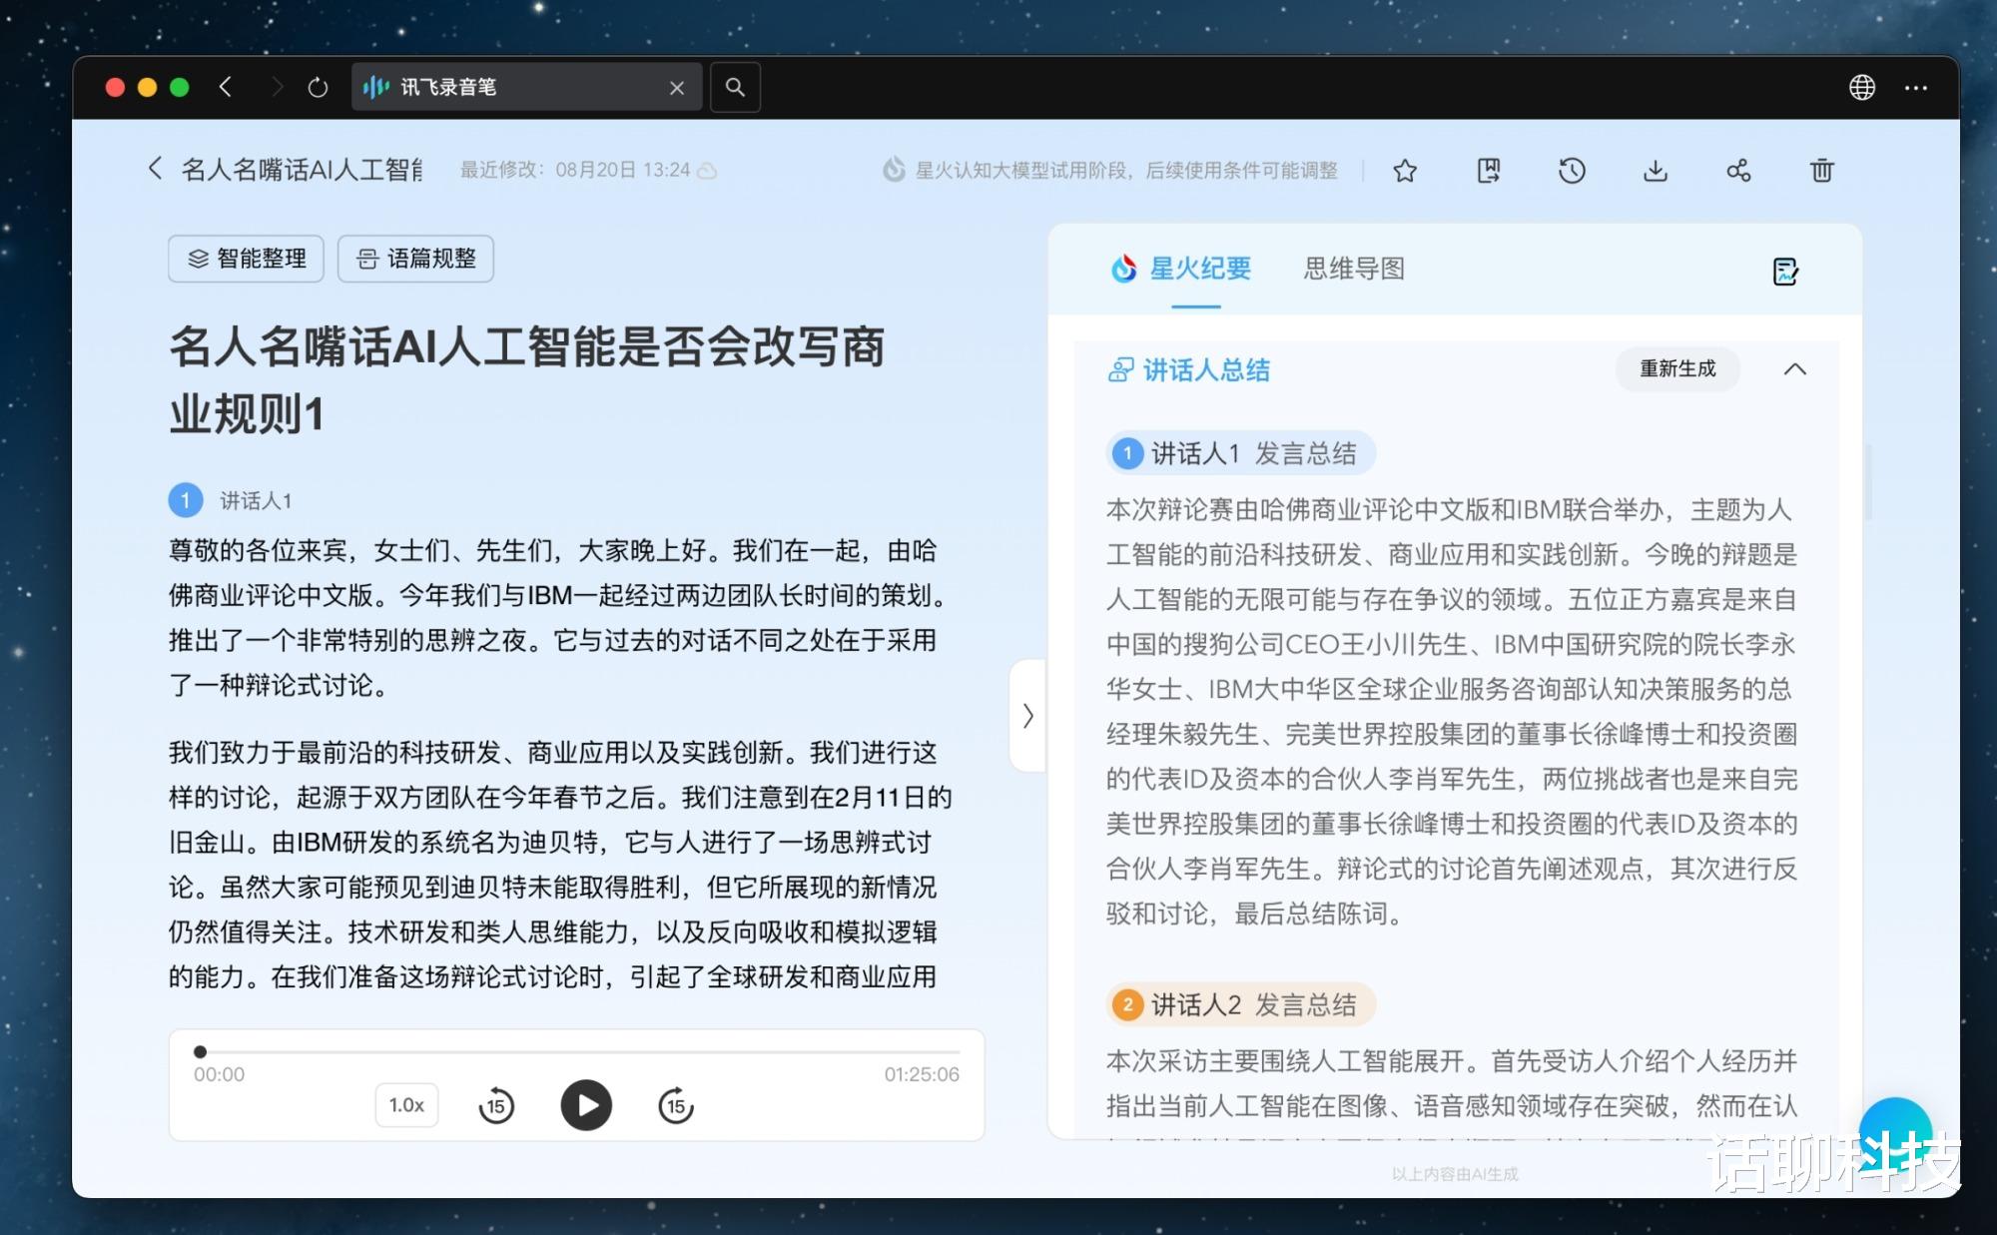Switch to the 思维导图 tab
This screenshot has width=1997, height=1235.
pyautogui.click(x=1353, y=269)
